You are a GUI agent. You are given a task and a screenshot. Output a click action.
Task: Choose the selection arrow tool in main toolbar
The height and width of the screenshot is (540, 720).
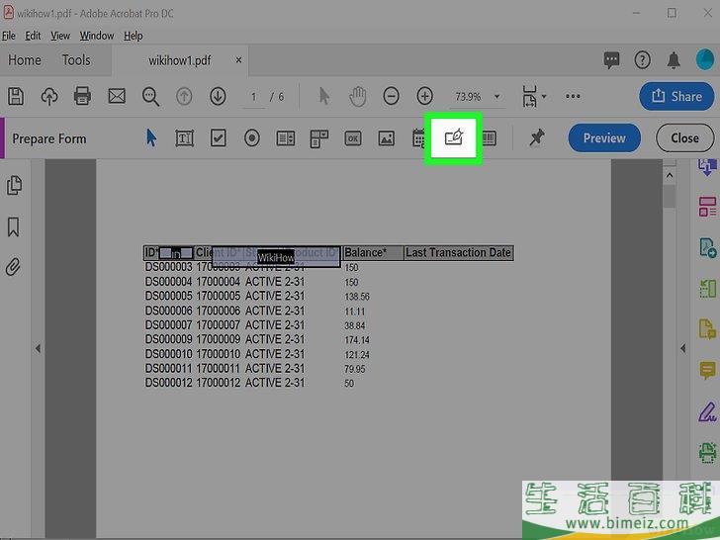tap(323, 97)
